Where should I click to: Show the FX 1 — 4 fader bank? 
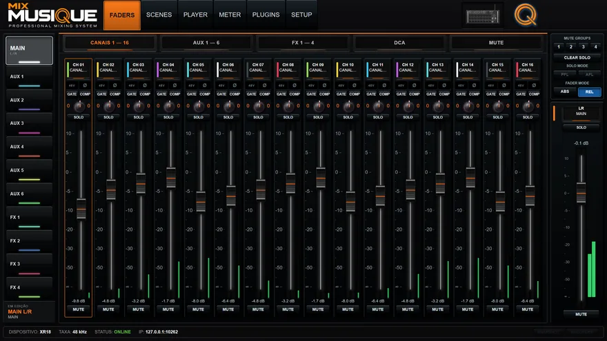coord(303,43)
